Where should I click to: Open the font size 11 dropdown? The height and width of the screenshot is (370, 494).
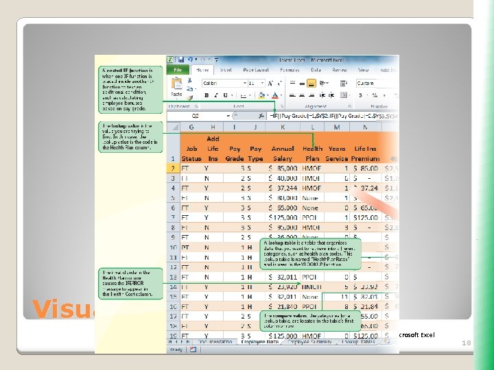[262, 83]
